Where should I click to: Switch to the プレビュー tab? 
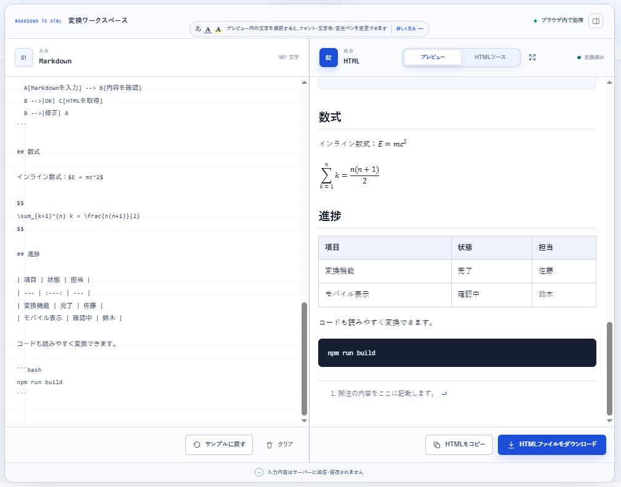[433, 57]
